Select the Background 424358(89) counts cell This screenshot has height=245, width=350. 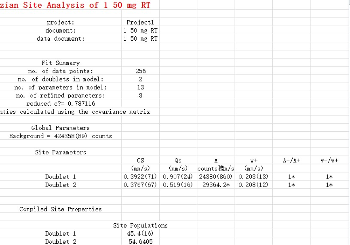[x=61, y=136]
